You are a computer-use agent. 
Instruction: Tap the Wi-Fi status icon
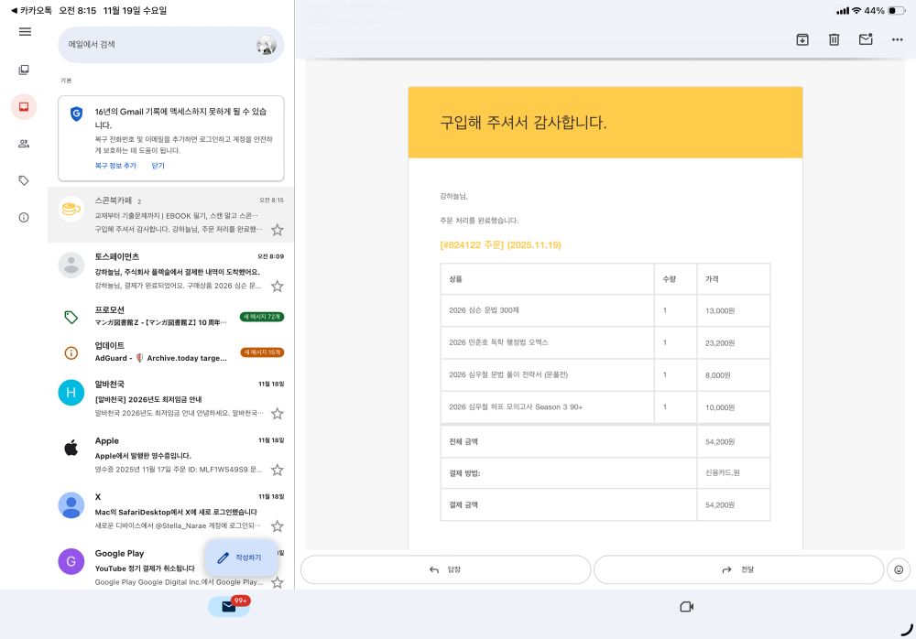(856, 10)
